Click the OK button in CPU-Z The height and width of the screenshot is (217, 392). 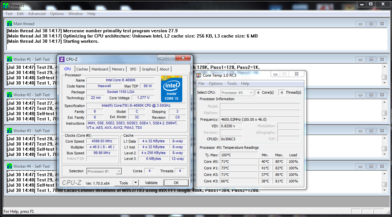(x=176, y=183)
